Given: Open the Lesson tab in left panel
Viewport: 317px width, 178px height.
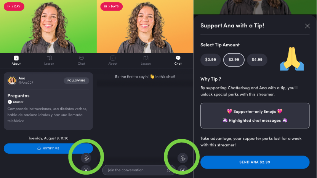Looking at the screenshot, I should tap(49, 60).
